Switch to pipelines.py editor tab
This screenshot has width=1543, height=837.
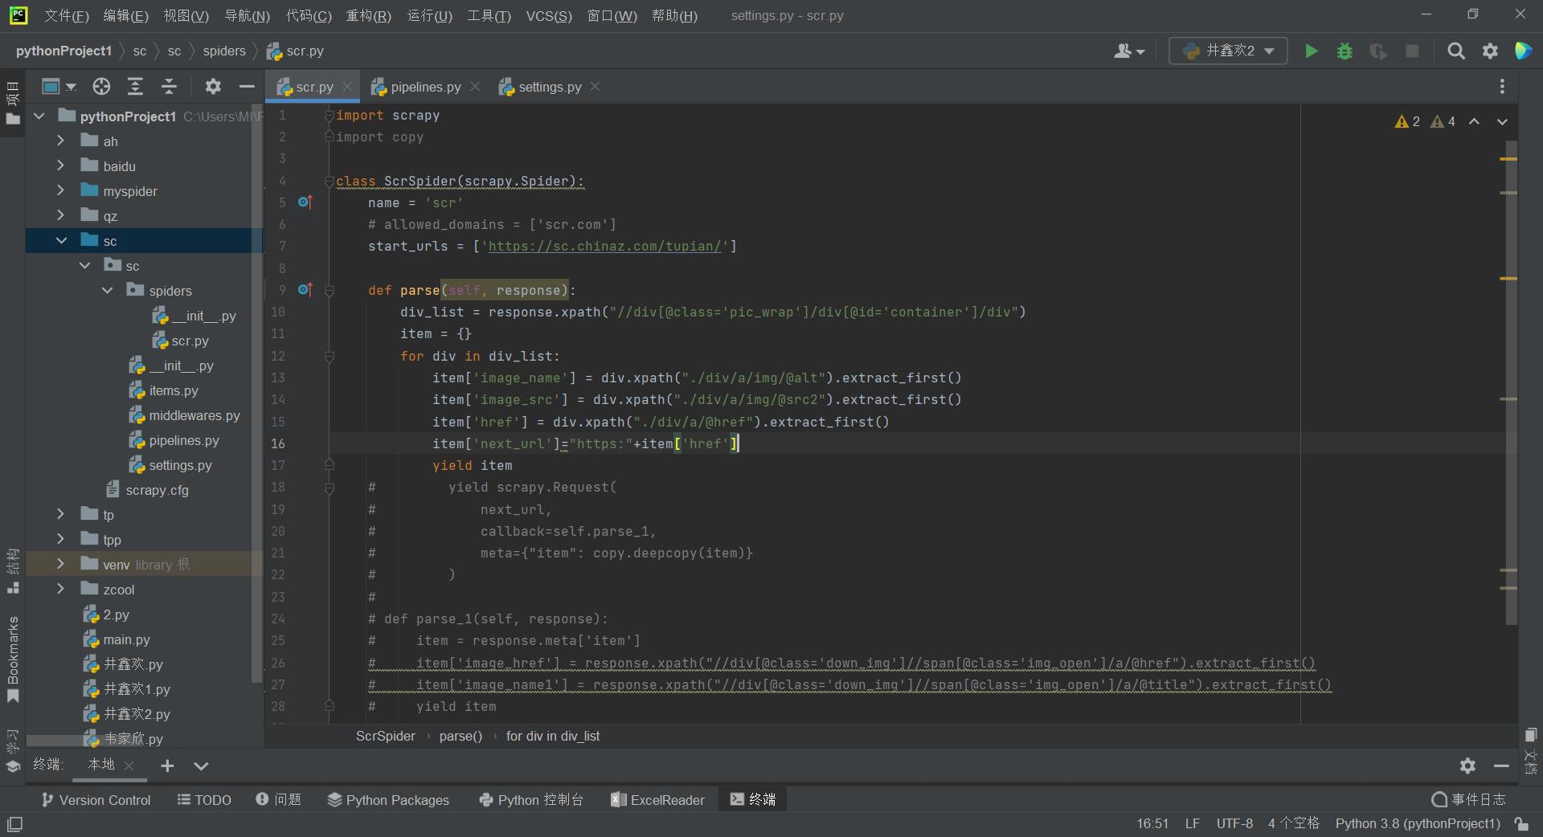coord(425,87)
